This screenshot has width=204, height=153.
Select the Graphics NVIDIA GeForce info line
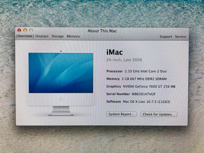click(141, 86)
